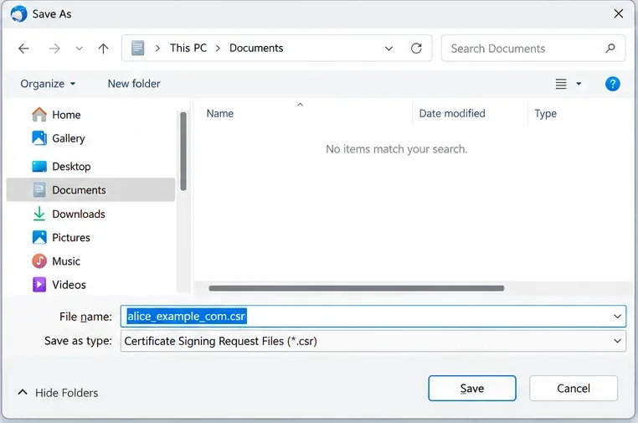
Task: Click the Home house icon
Action: pos(39,115)
